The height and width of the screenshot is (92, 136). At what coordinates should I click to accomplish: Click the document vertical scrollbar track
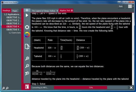[x=133, y=49]
